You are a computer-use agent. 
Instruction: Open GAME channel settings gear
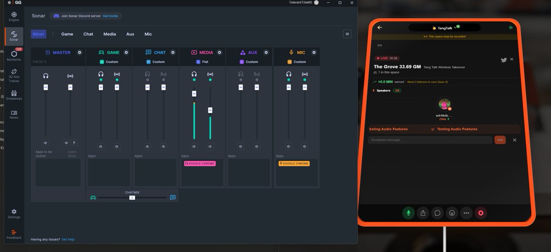[x=126, y=52]
